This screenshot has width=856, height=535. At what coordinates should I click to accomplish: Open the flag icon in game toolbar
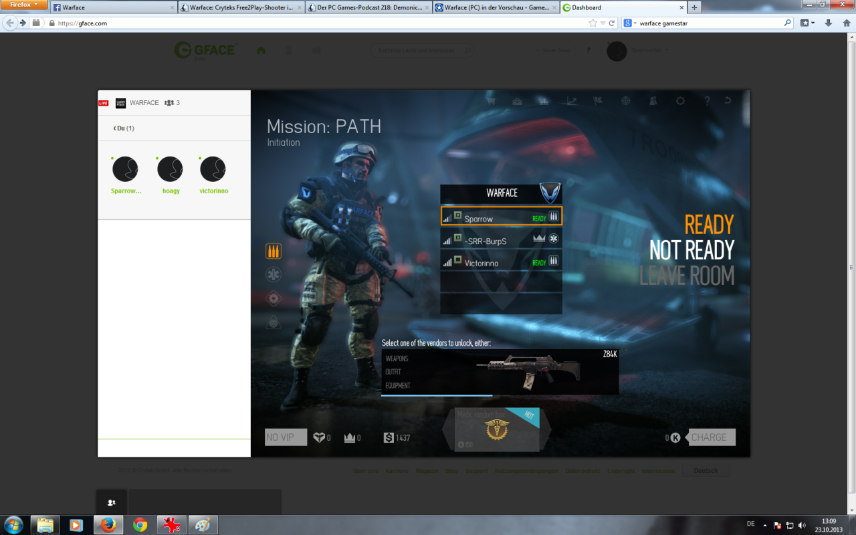[x=599, y=102]
